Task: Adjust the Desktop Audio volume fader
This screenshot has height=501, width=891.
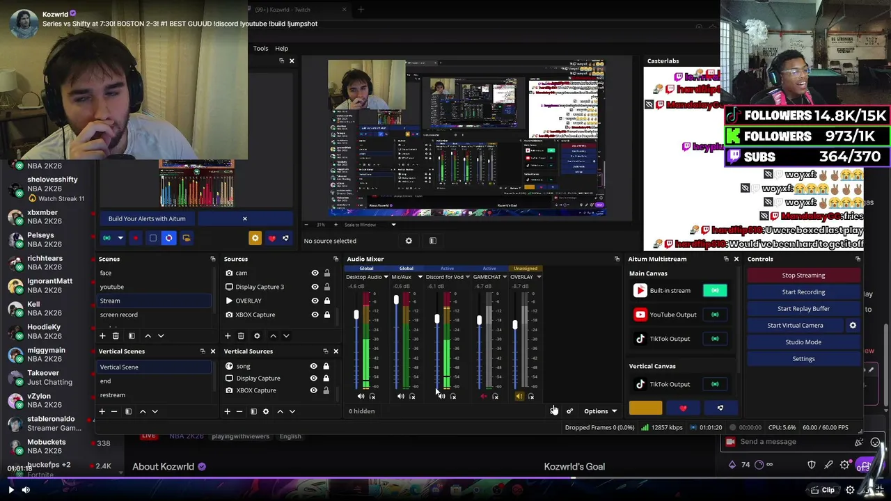Action: click(x=356, y=315)
